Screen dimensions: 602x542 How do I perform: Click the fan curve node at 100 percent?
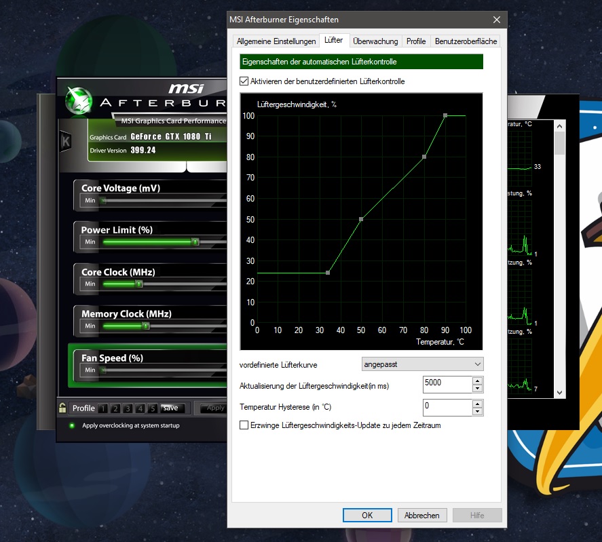point(445,115)
